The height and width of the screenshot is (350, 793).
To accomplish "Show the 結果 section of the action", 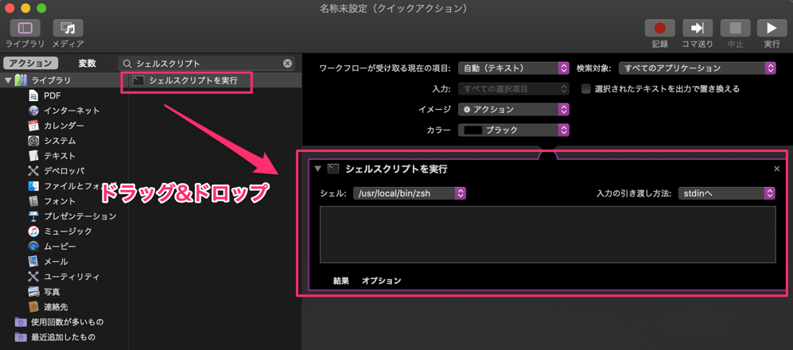I will (x=341, y=281).
